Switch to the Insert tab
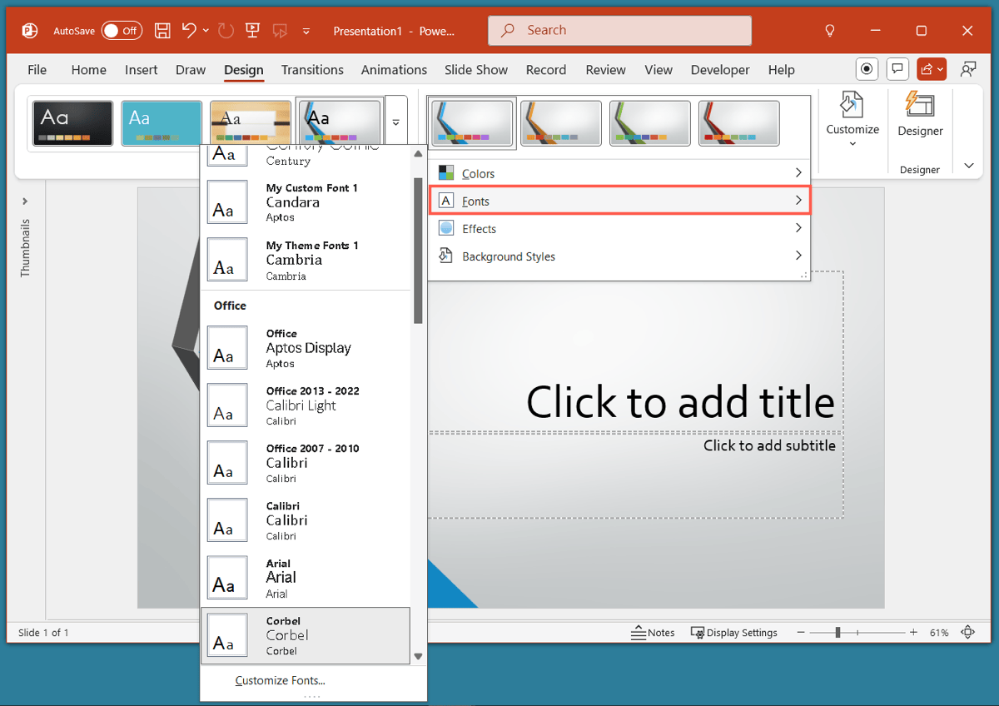 click(142, 70)
